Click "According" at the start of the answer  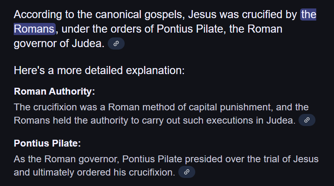point(38,14)
